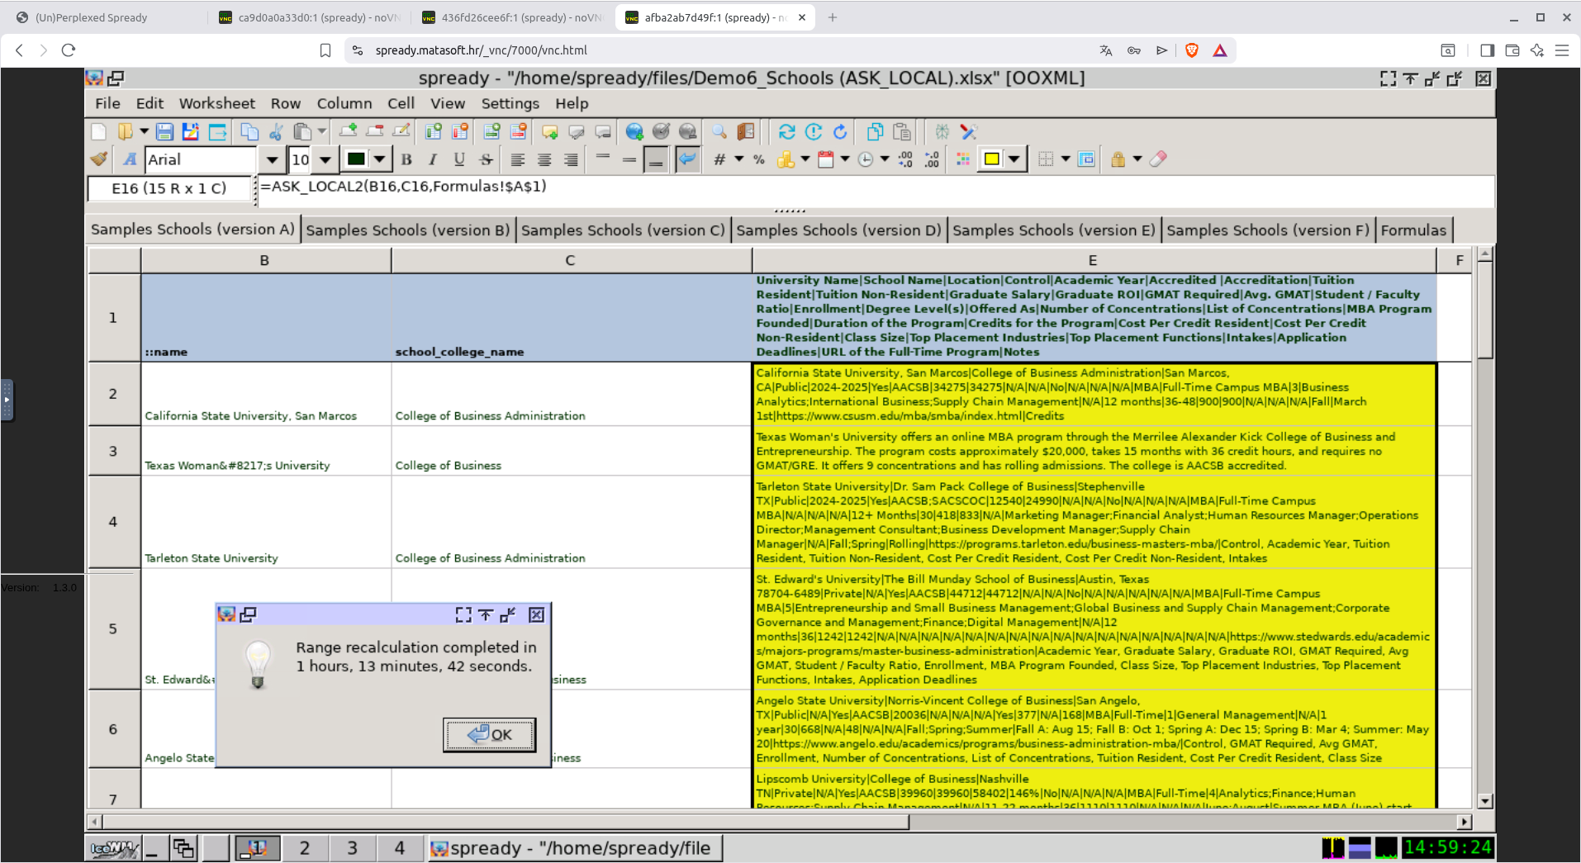Expand the Arial font name dropdown
Image resolution: width=1581 pixels, height=863 pixels.
(271, 159)
